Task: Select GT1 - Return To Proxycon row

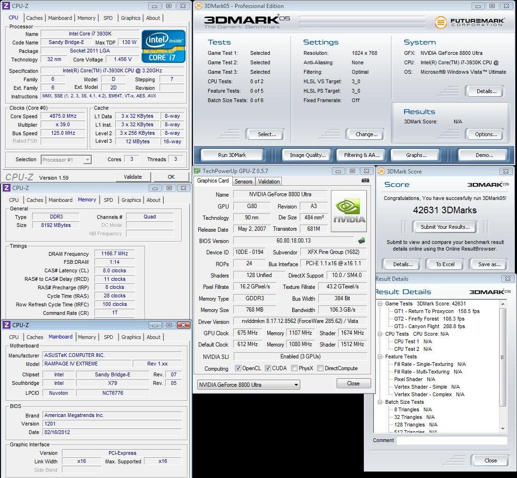Action: coord(437,311)
